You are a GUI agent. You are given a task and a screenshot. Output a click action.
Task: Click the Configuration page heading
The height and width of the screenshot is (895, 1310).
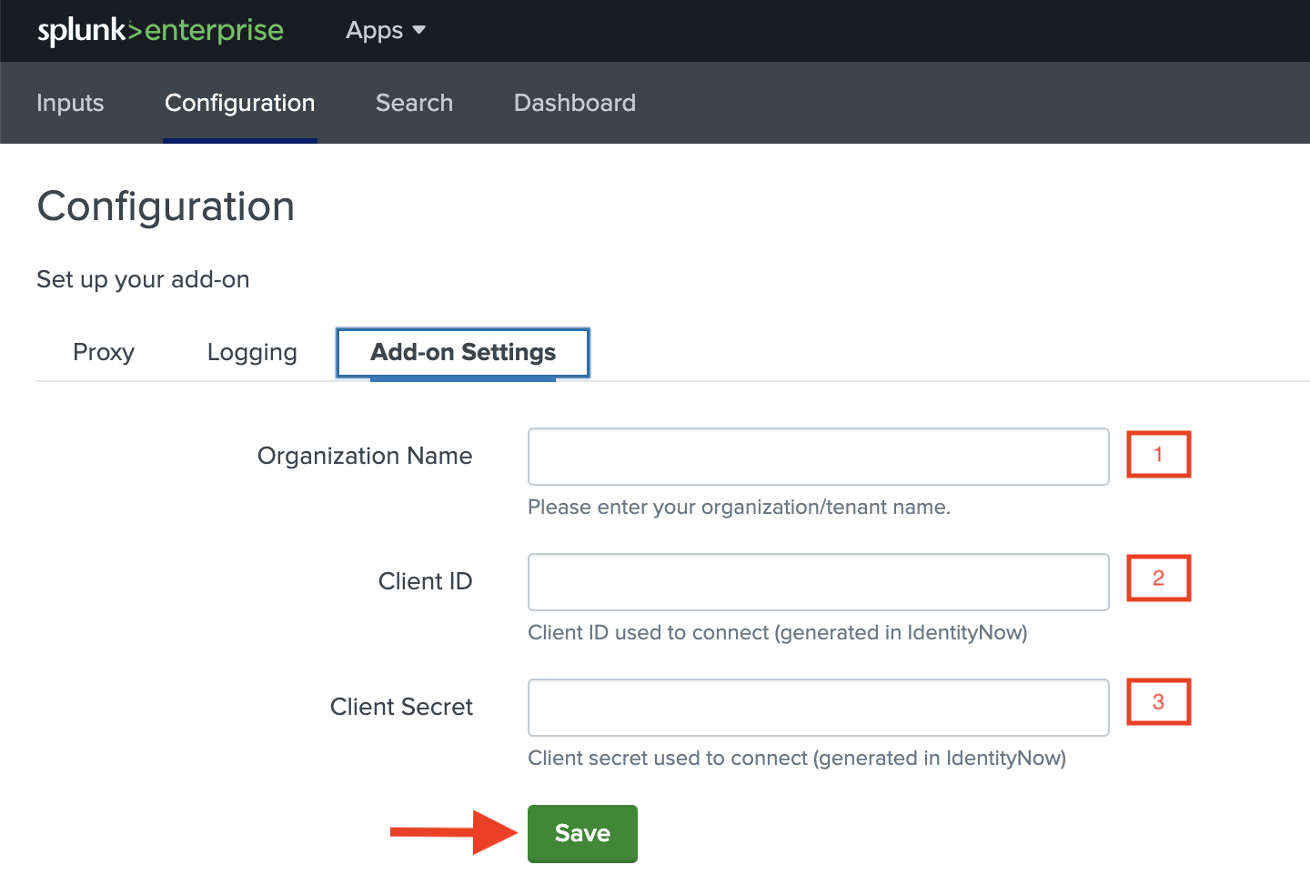(x=166, y=206)
